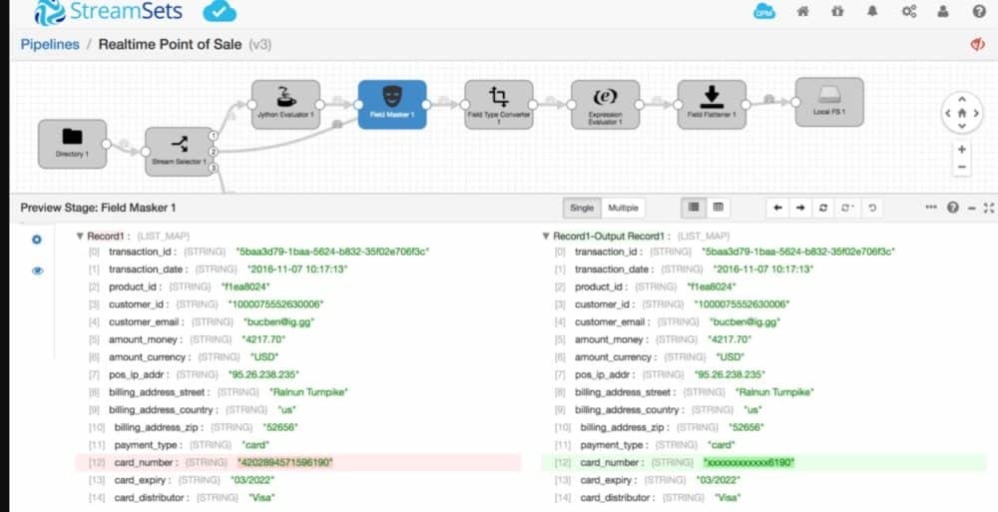Click the Local FS 1 destination node
The height and width of the screenshot is (512, 998).
click(828, 103)
